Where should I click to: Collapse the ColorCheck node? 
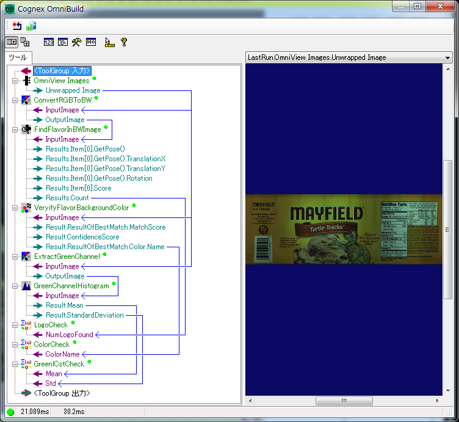coord(15,344)
